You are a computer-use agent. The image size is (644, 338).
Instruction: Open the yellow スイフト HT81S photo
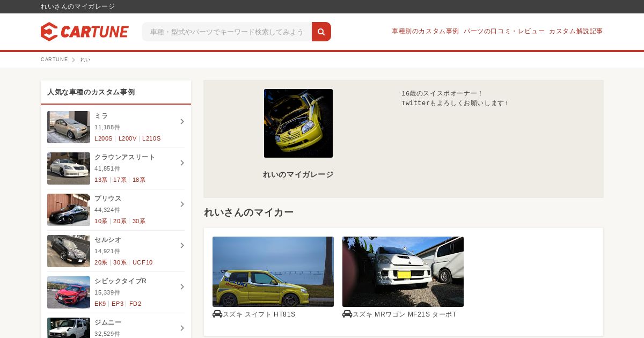pyautogui.click(x=273, y=271)
